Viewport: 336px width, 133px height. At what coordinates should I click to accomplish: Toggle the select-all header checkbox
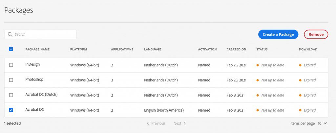pyautogui.click(x=11, y=49)
